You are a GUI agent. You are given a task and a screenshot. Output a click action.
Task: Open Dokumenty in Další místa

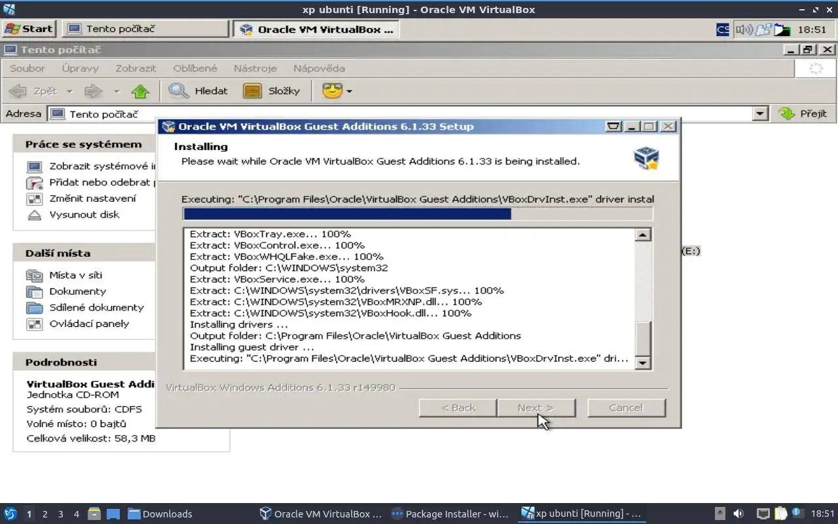point(66,291)
